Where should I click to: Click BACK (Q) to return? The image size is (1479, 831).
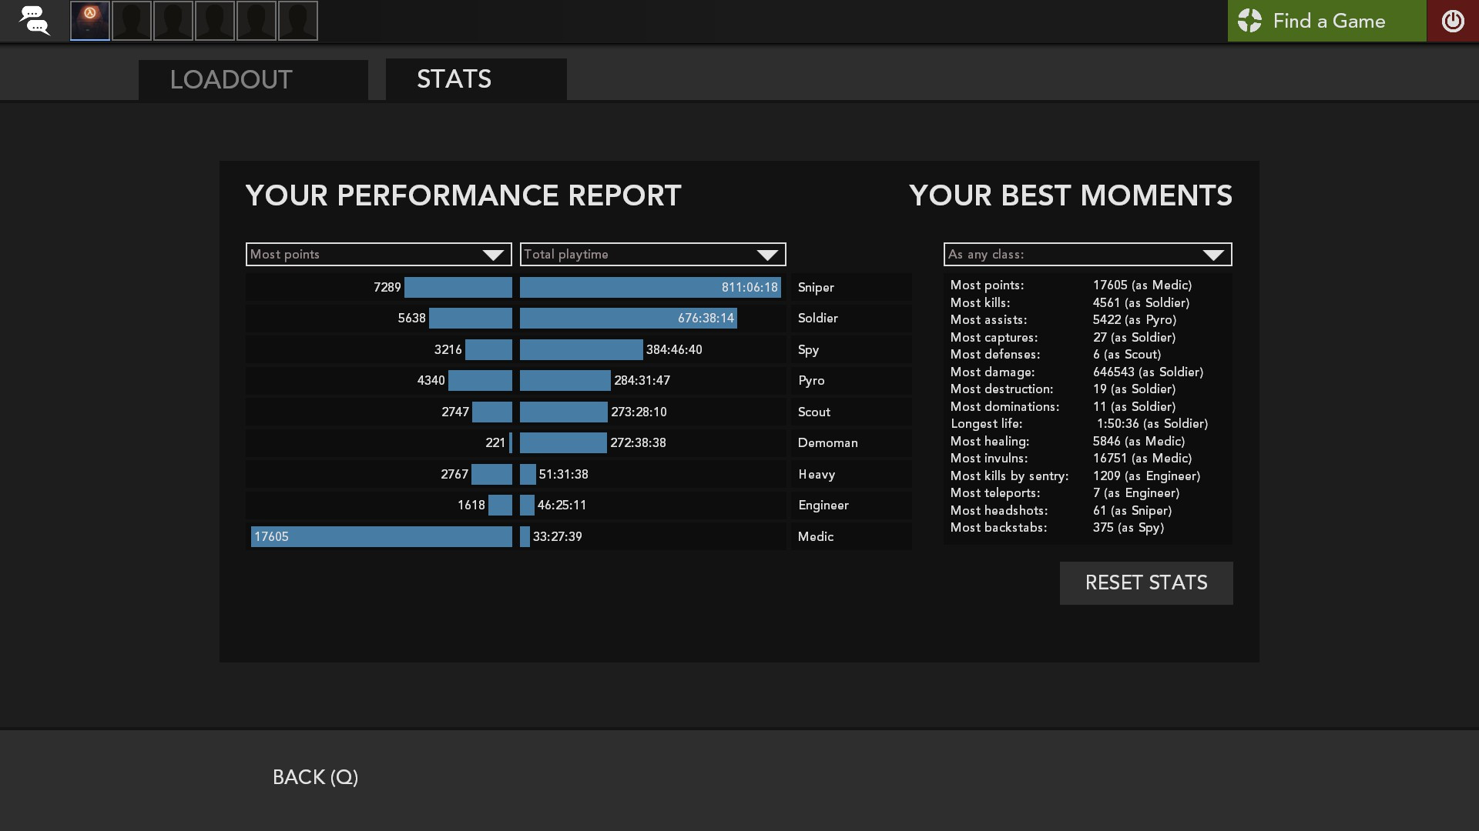click(315, 777)
